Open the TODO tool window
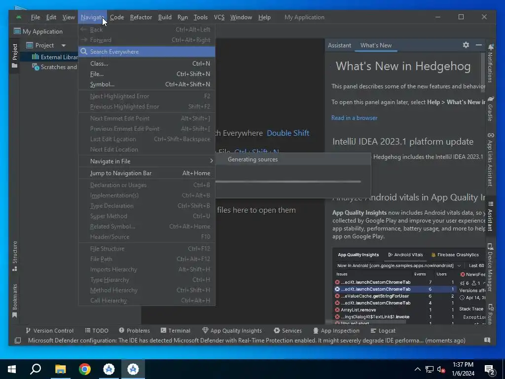The width and height of the screenshot is (505, 379). point(97,331)
